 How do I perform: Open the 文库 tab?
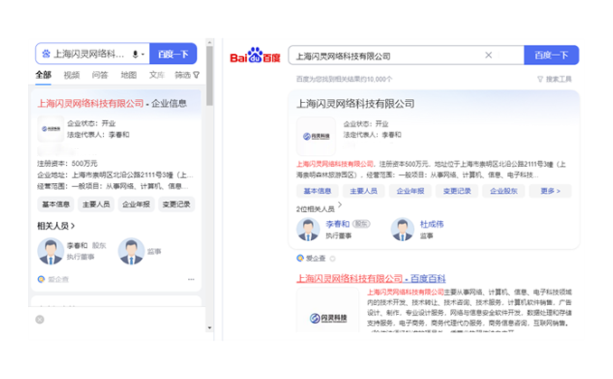[156, 75]
